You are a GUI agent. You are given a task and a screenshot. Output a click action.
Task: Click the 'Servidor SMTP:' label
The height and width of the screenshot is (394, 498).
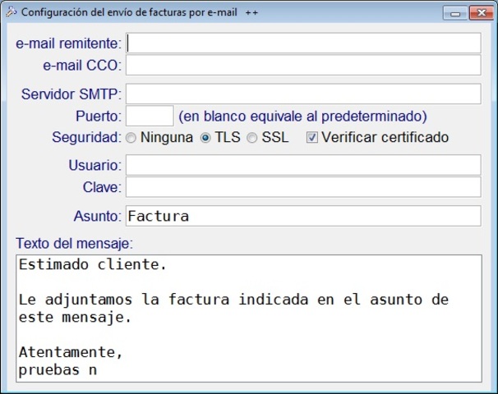click(x=71, y=94)
